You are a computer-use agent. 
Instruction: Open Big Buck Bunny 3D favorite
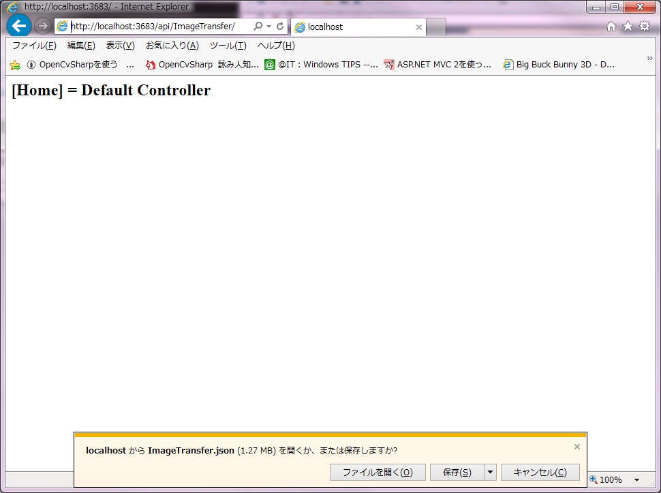point(559,65)
